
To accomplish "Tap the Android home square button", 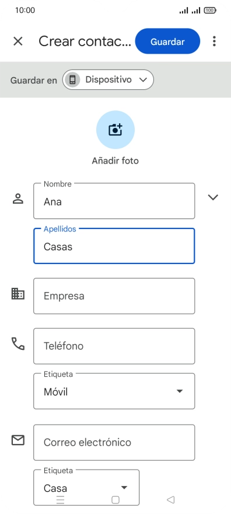I will (115, 499).
